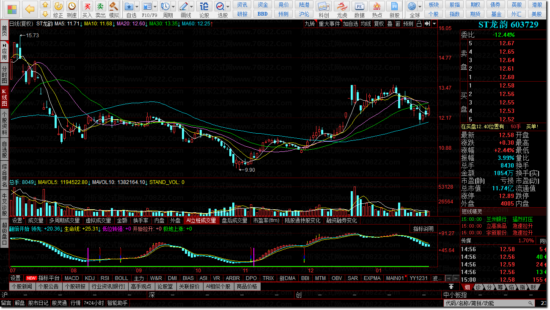This screenshot has width=550, height=310.
Task: Open the 个股新闻 news tab
Action: click(x=22, y=286)
